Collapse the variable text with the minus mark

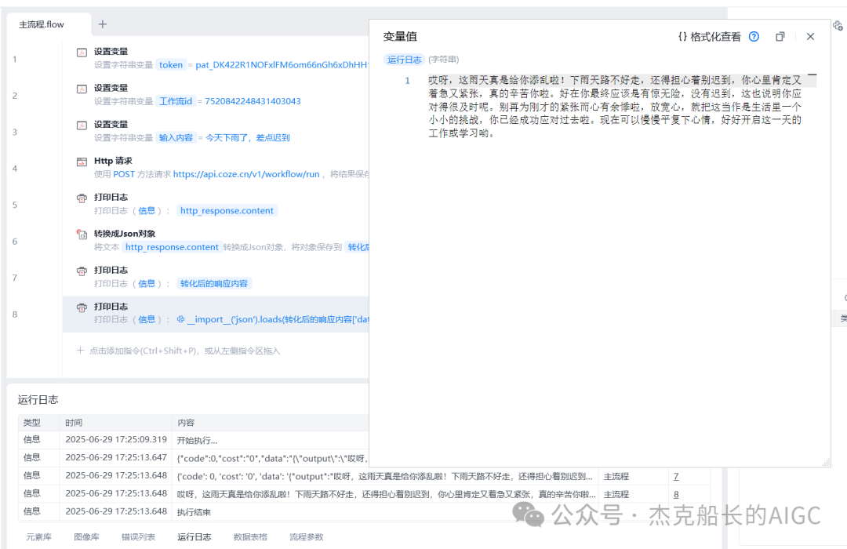812,75
